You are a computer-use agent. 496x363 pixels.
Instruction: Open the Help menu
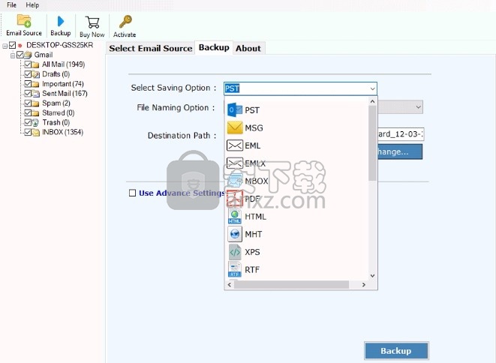pyautogui.click(x=32, y=5)
